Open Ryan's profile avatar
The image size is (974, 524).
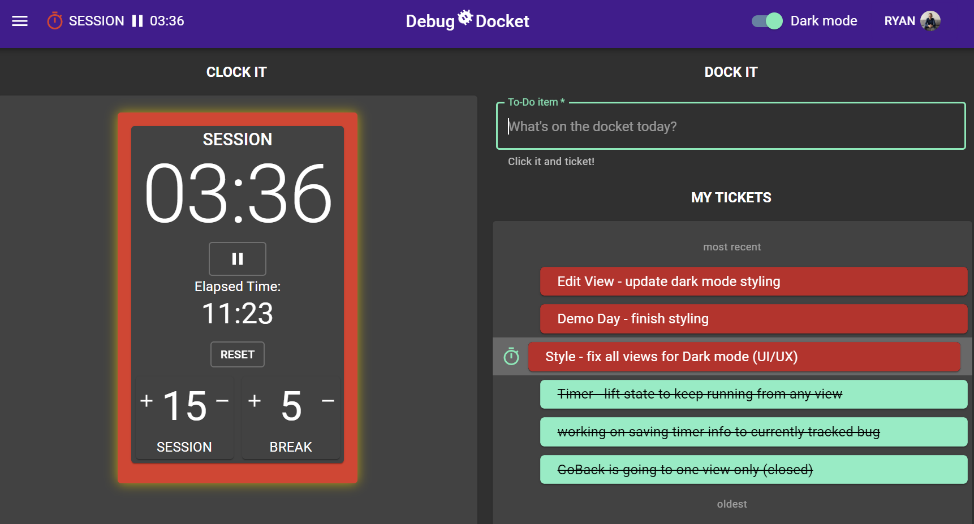tap(930, 21)
